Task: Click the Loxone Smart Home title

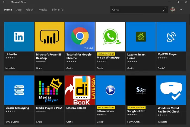Action: point(136,56)
